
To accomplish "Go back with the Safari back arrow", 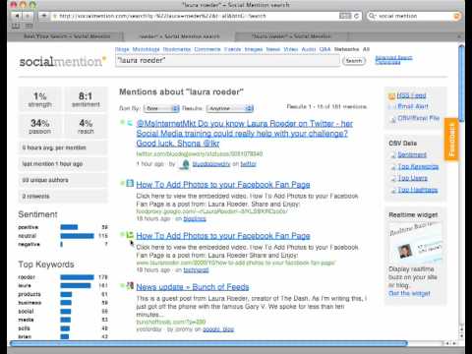I will point(17,16).
